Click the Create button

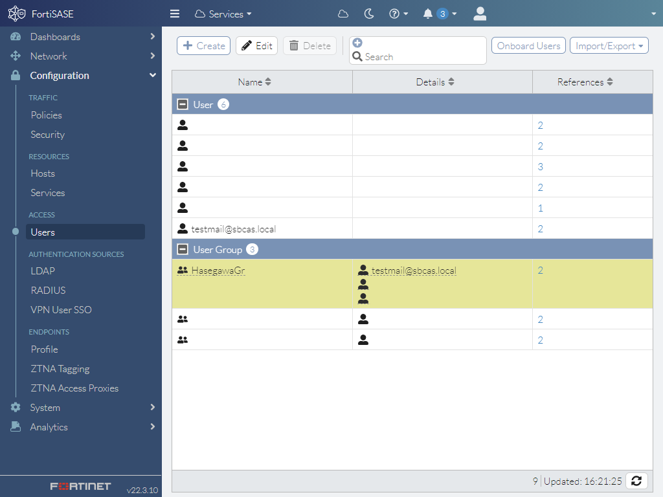203,46
